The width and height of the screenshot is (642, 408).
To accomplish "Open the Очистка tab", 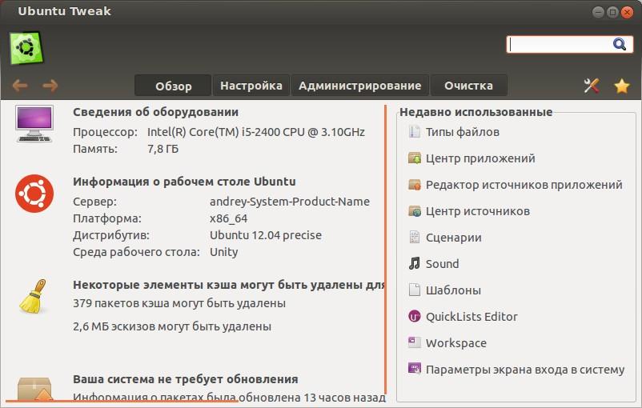I will [x=468, y=86].
